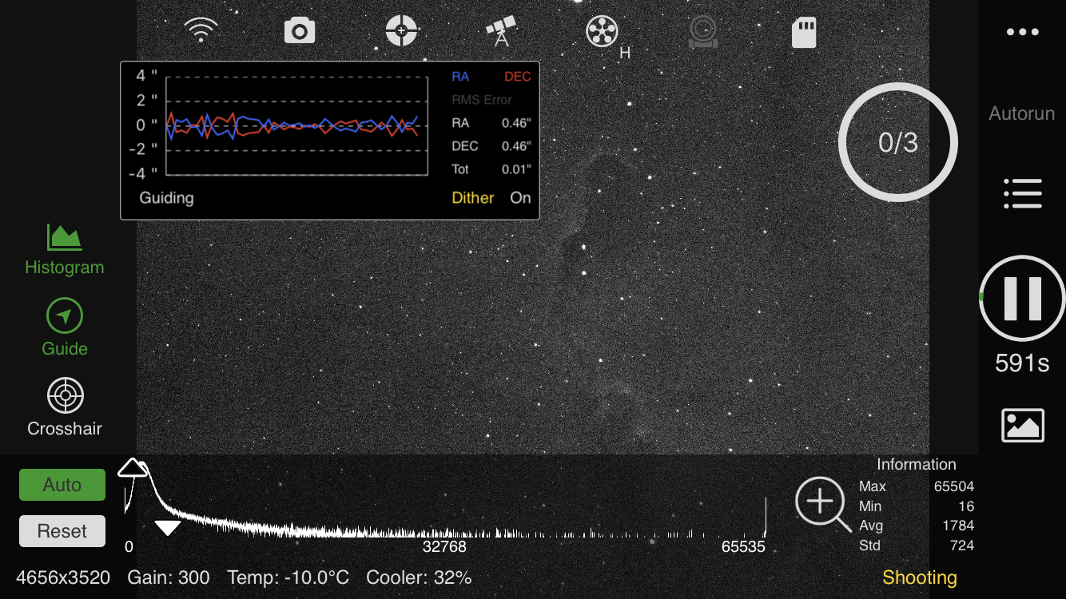The image size is (1066, 599).
Task: Open the telescope mount settings icon
Action: point(501,32)
